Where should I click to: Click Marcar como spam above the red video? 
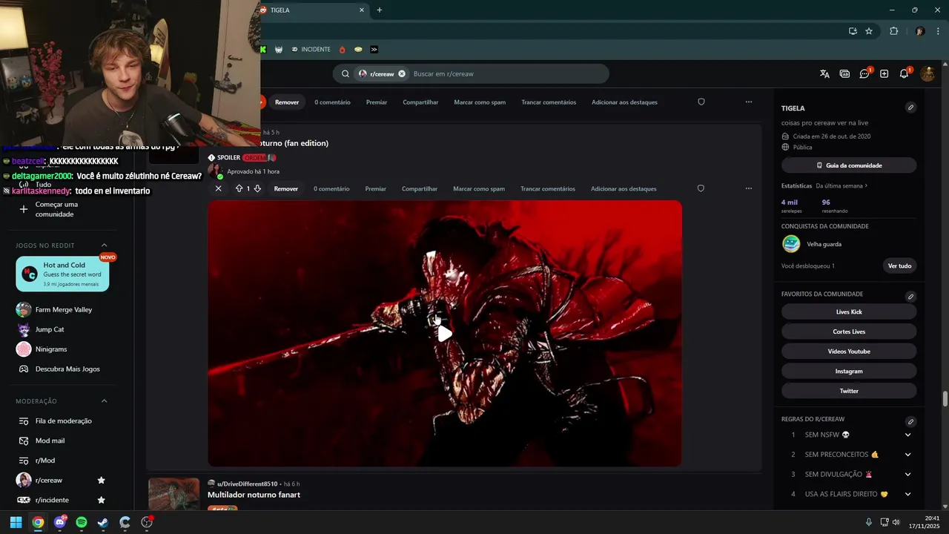click(x=479, y=188)
